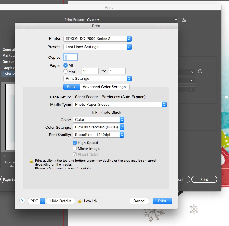Click the help question mark button
The height and width of the screenshot is (226, 229).
point(22,201)
